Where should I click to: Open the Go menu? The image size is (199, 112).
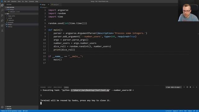click(x=23, y=1)
